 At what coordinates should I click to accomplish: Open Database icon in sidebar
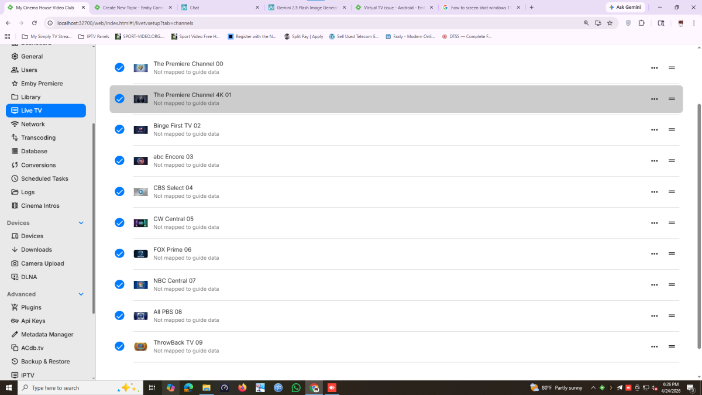15,151
